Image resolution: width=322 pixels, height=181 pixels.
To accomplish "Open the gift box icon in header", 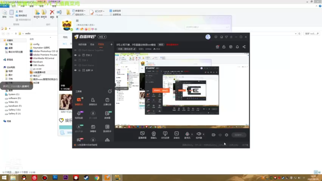I will [217, 47].
